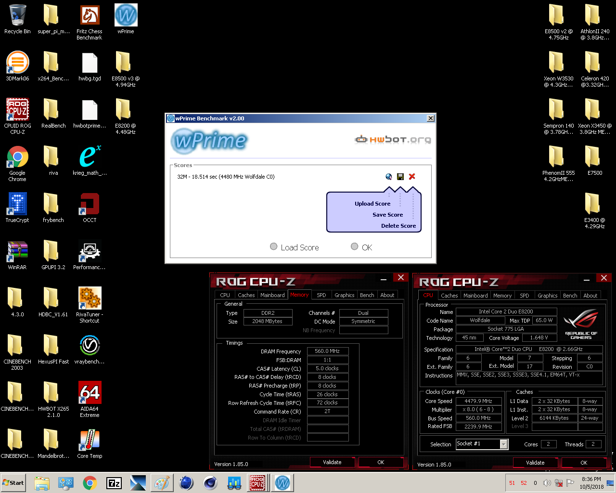This screenshot has height=493, width=616.
Task: Open the Memory tab in right CPU-Z window
Action: tap(502, 296)
